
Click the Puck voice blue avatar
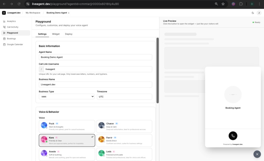44,125
